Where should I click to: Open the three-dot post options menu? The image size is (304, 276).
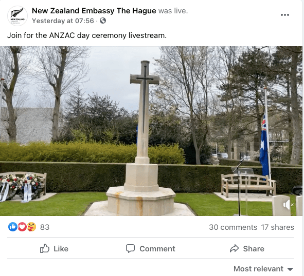pos(285,15)
